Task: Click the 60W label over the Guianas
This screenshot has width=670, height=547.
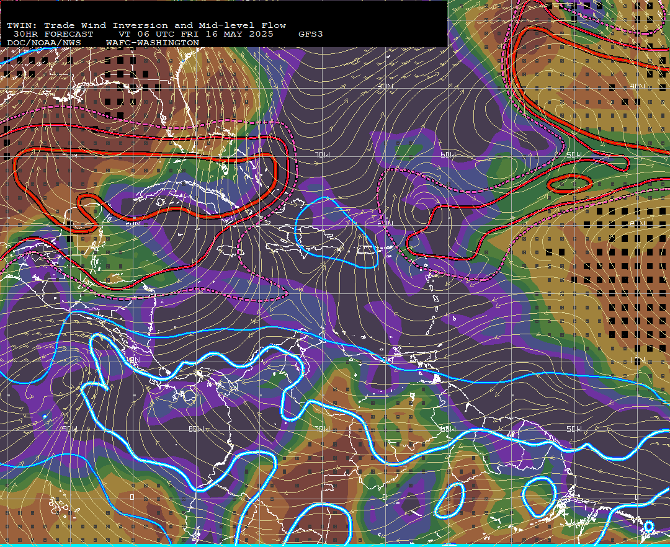Action: tap(449, 429)
